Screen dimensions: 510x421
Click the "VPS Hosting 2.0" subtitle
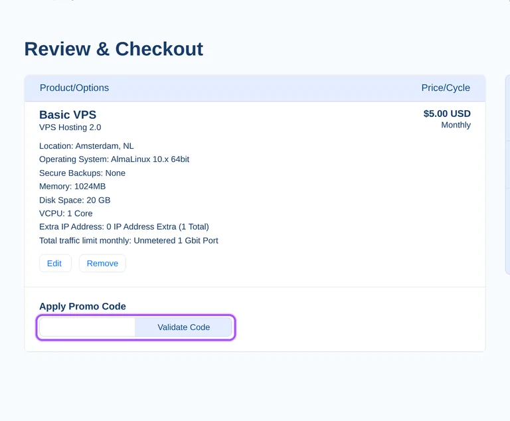click(x=70, y=127)
